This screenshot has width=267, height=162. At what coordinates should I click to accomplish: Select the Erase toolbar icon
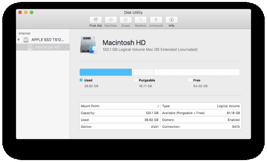(126, 20)
